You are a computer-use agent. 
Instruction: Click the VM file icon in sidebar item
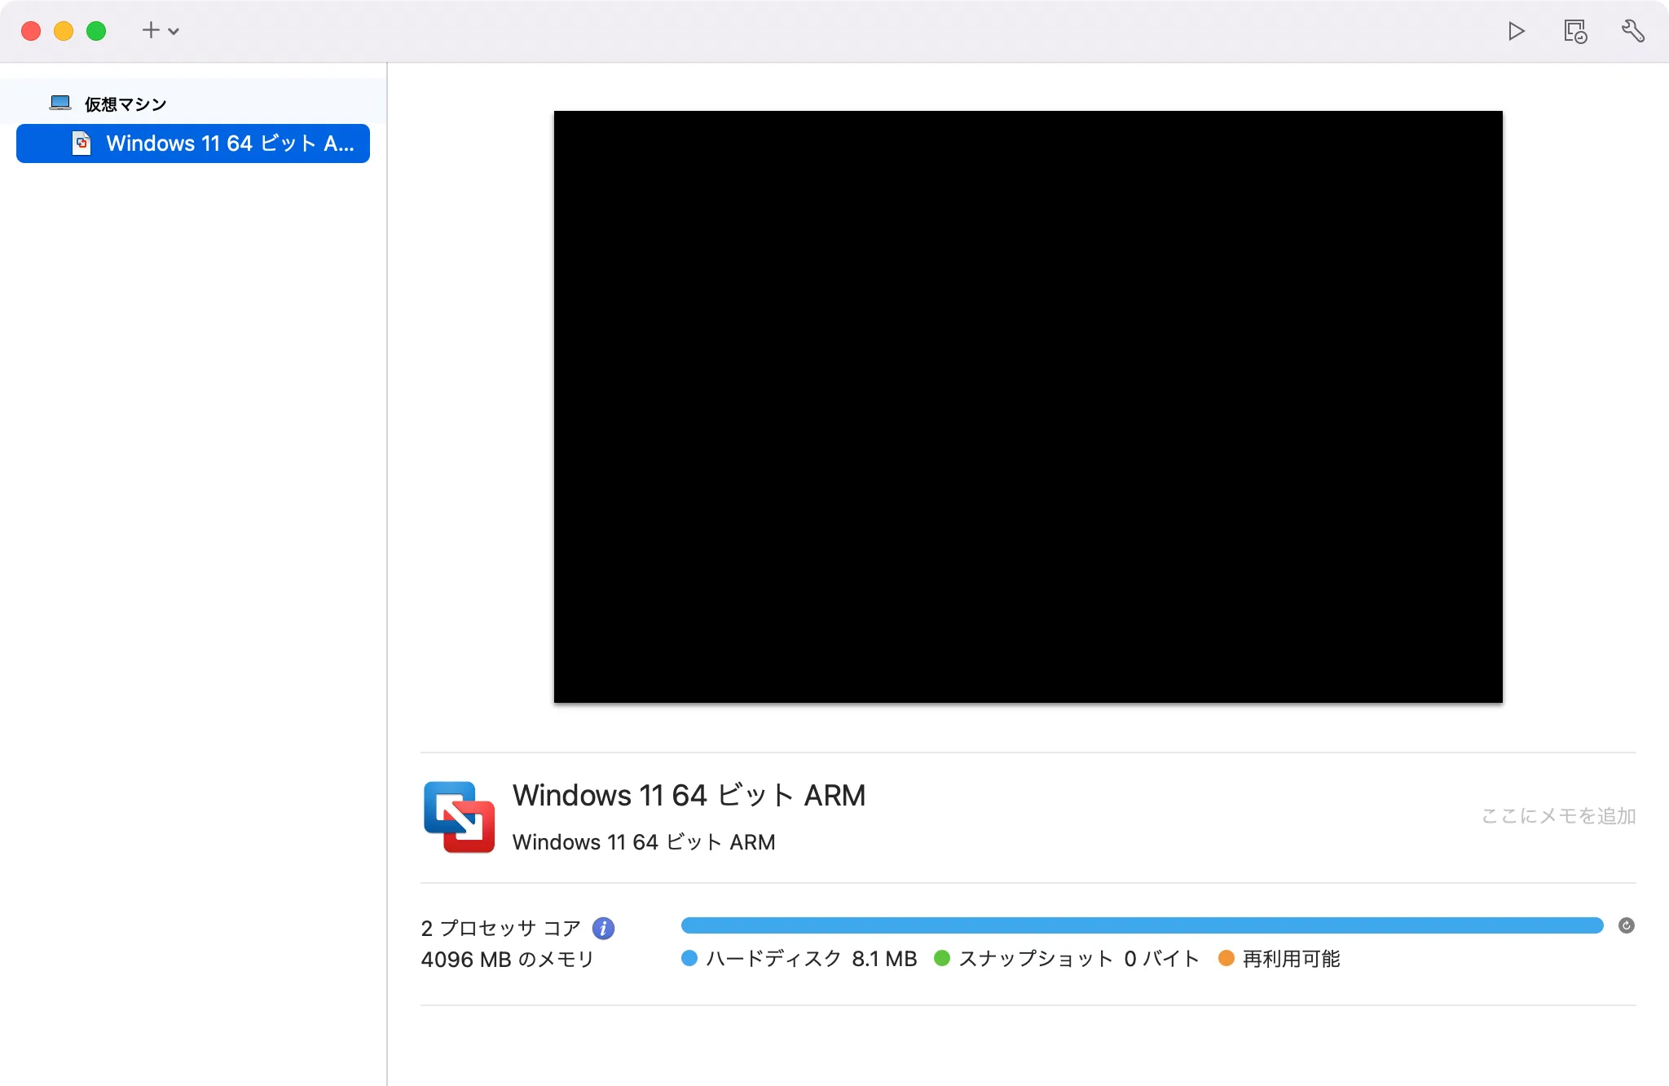(x=81, y=143)
